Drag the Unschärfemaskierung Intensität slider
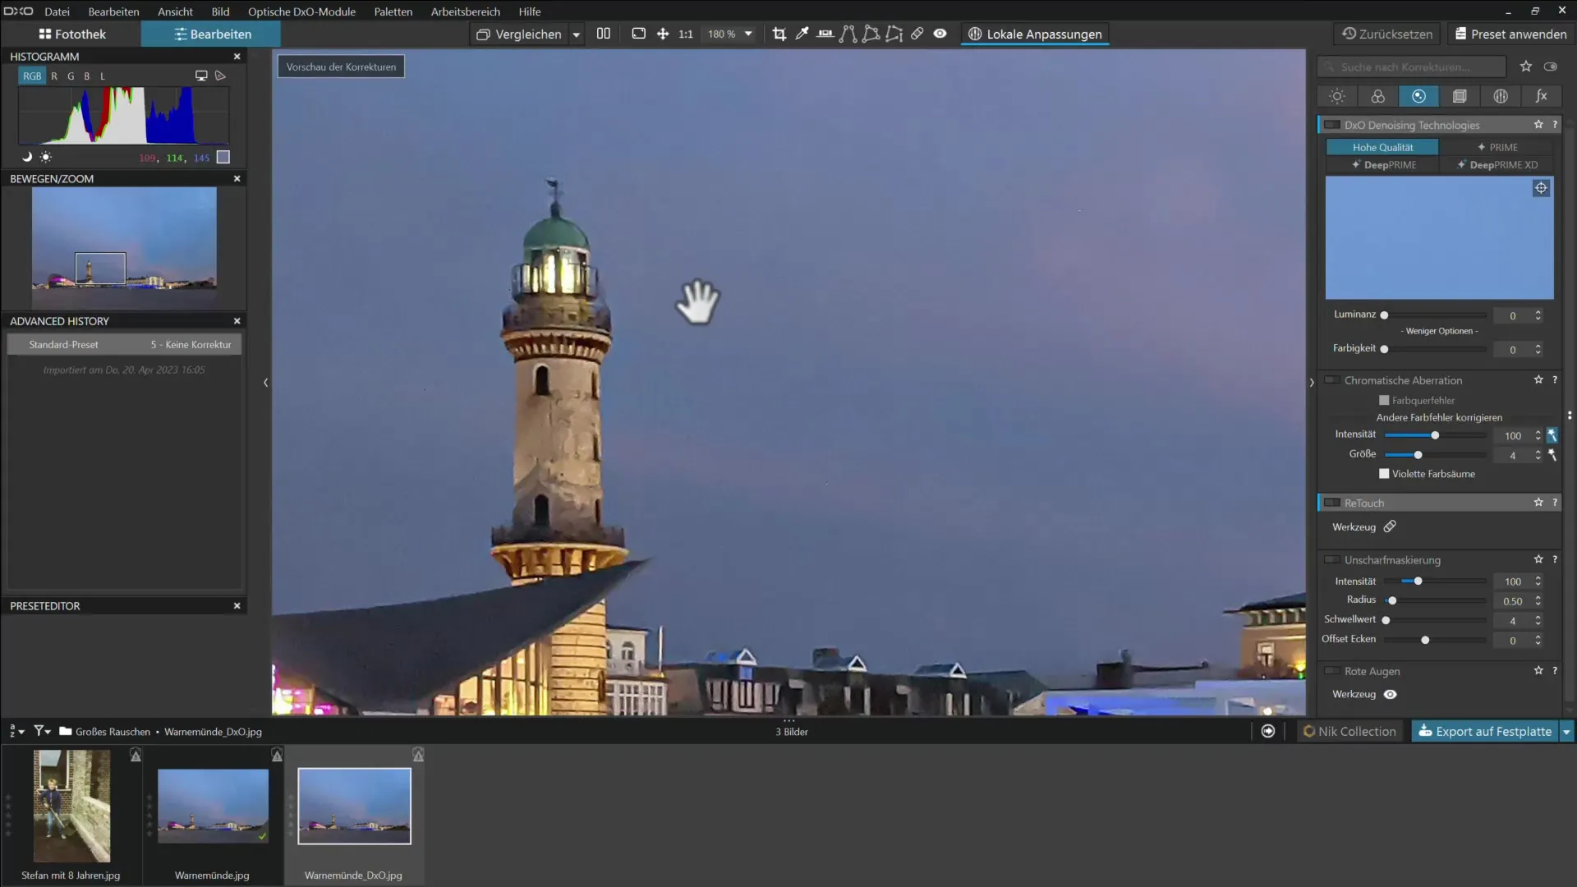The height and width of the screenshot is (887, 1577). tap(1417, 581)
